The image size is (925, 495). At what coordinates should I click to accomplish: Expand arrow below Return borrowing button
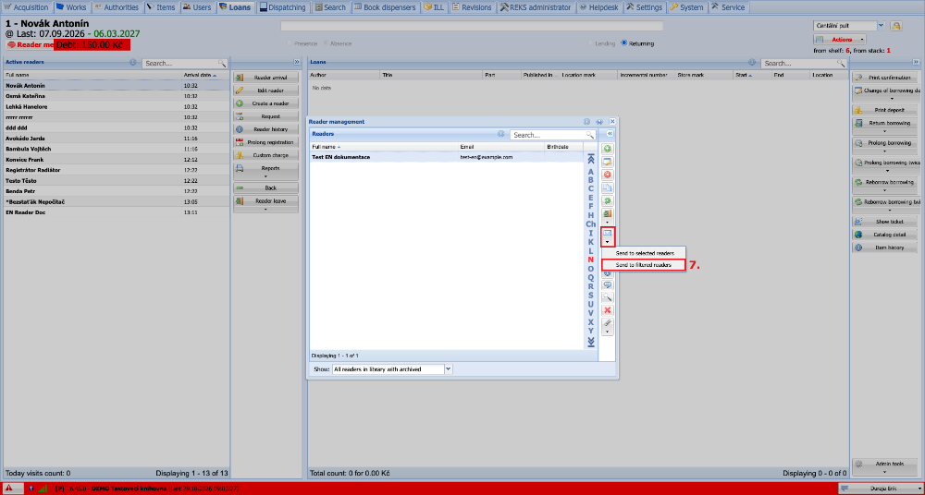(x=885, y=131)
